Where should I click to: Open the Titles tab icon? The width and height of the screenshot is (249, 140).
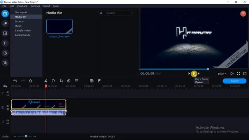[5, 43]
